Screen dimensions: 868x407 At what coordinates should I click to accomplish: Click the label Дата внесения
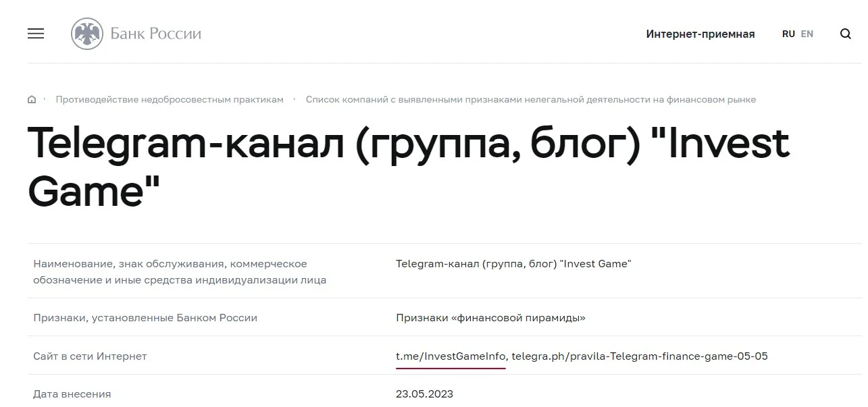[x=72, y=394]
